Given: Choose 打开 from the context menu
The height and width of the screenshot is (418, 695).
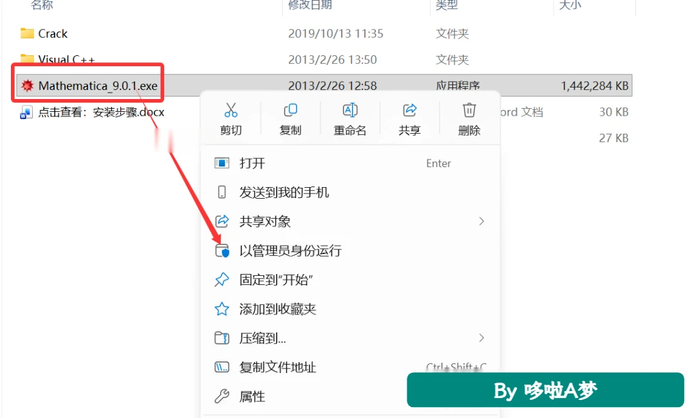Looking at the screenshot, I should pos(350,163).
